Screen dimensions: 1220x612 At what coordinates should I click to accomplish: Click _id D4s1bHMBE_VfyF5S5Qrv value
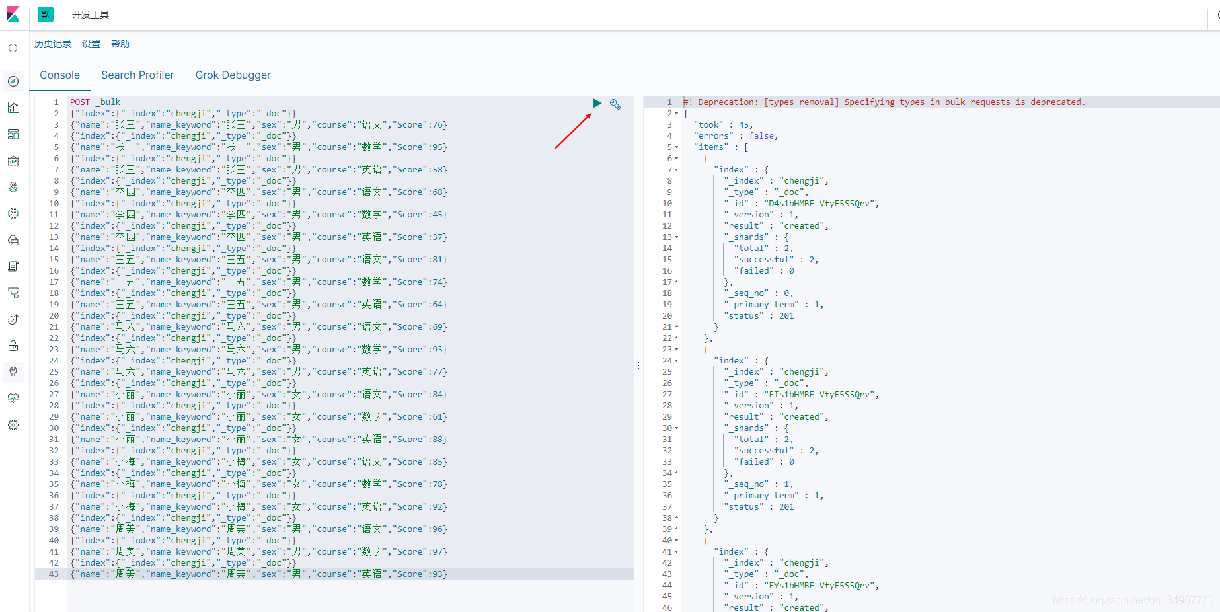(821, 204)
